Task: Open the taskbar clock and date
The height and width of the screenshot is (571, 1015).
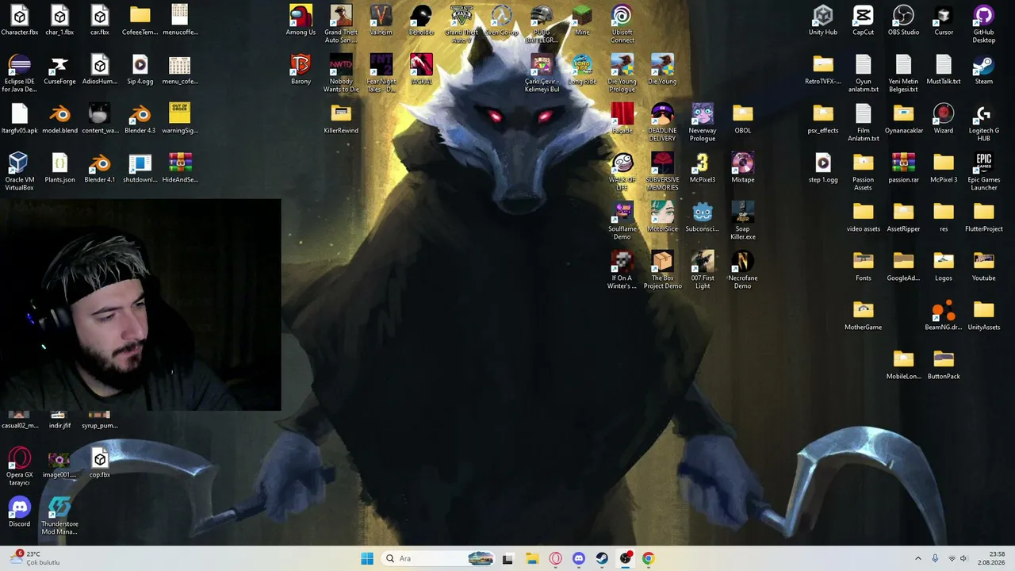Action: coord(990,558)
